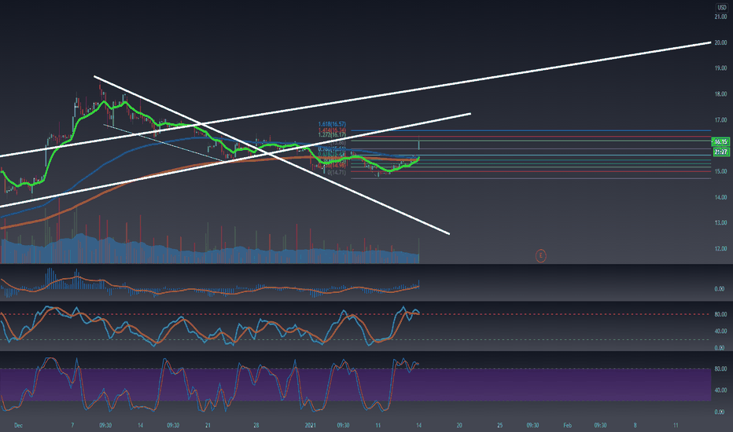The height and width of the screenshot is (432, 733).
Task: Click the earnings 'E' marker on the timeline
Action: click(x=540, y=255)
